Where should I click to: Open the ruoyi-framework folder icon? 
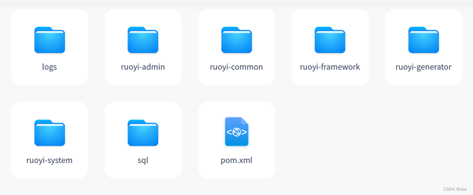click(x=330, y=40)
